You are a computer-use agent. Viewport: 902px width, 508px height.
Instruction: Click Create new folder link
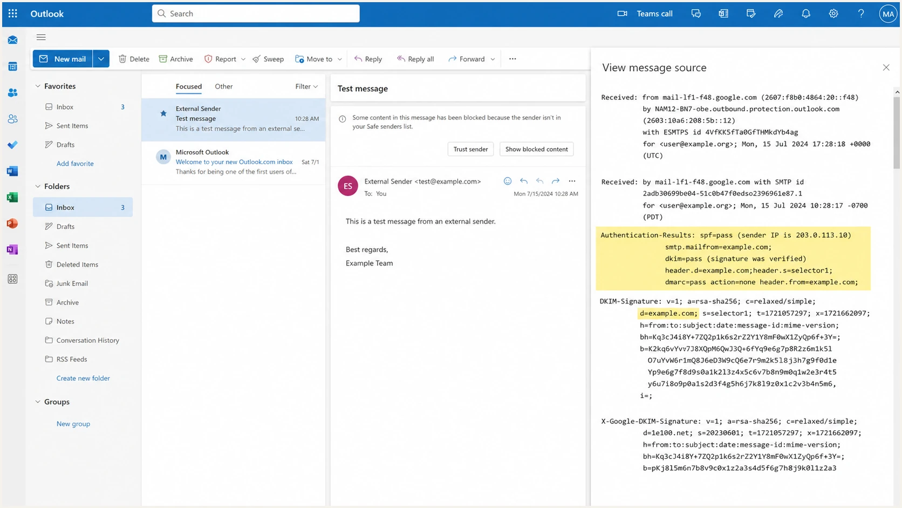83,378
